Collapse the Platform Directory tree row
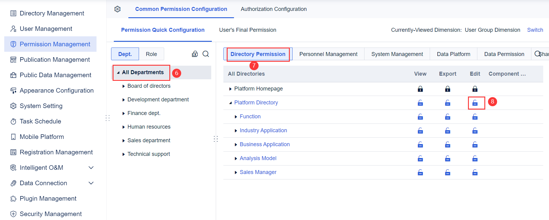The height and width of the screenshot is (220, 549). [x=230, y=103]
